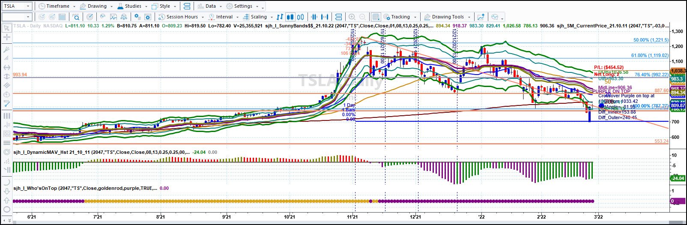
Task: Click the add chart plus icon
Action: click(x=481, y=17)
